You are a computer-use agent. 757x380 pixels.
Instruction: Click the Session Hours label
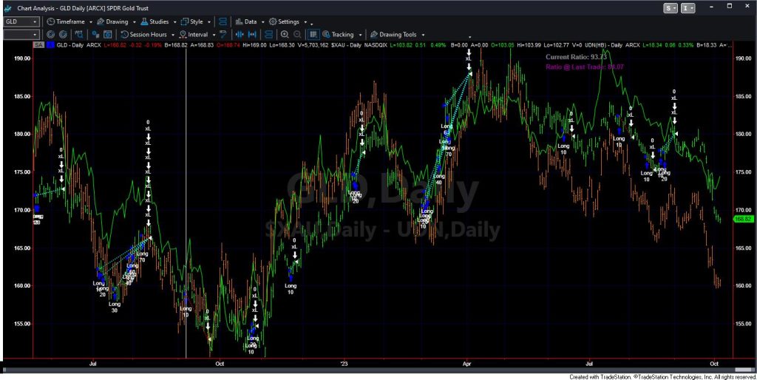click(x=148, y=35)
